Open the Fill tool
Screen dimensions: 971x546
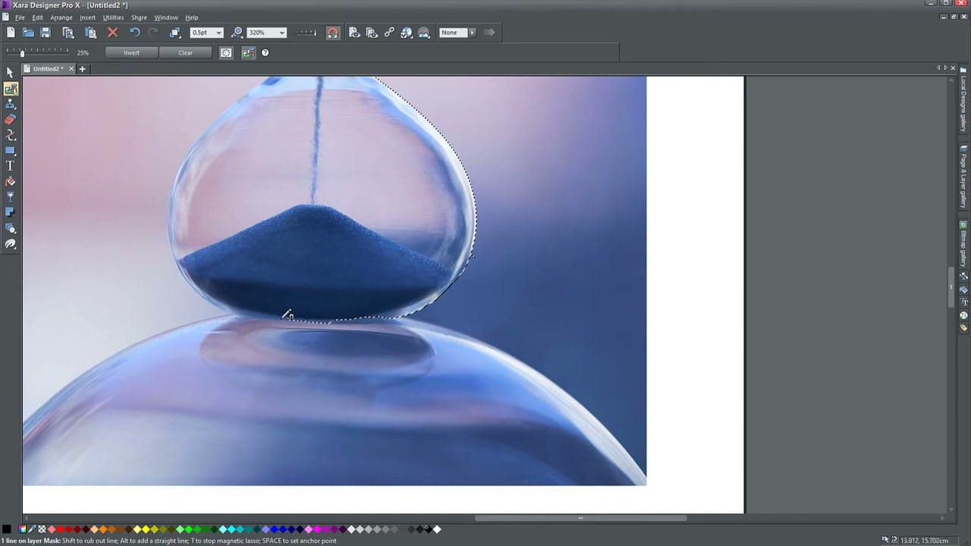coord(10,181)
